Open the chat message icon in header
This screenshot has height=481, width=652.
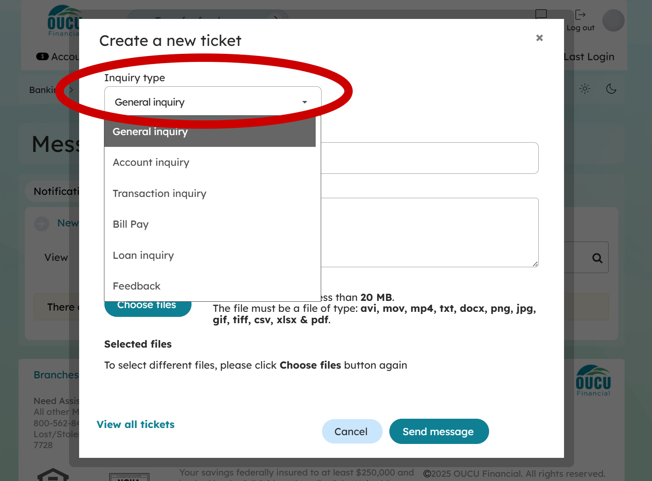[541, 14]
